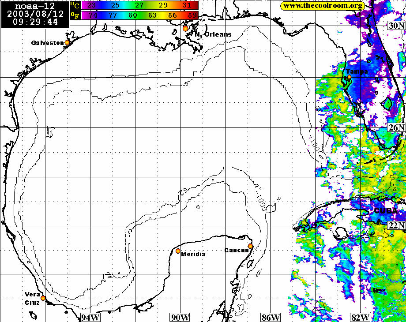Click the CUBA label
406x322 pixels.
[x=386, y=211]
